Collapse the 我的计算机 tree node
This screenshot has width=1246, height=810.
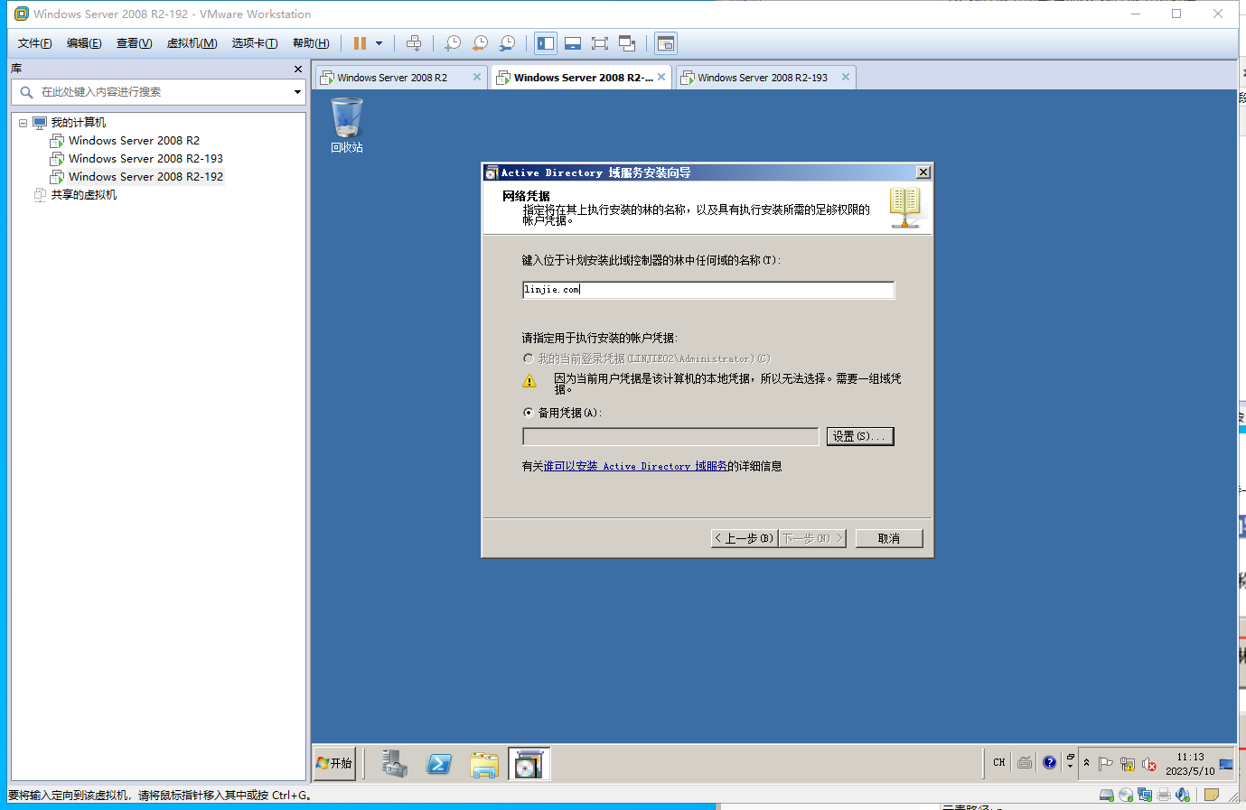[23, 123]
